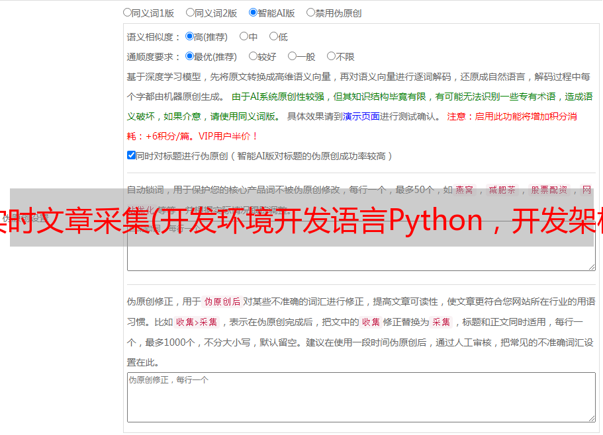Set 语义相似度 to 低
The image size is (603, 435).
pos(274,37)
